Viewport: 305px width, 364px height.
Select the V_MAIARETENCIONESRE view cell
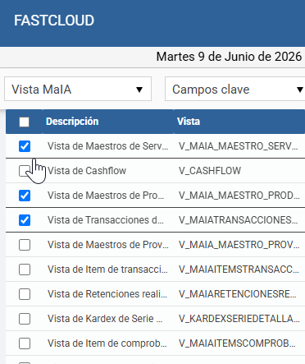(238, 294)
